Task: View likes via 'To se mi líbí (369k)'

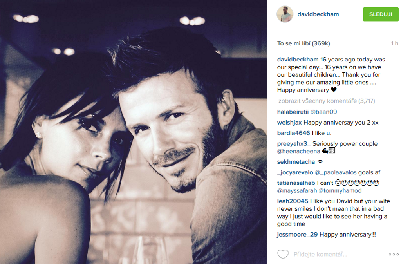Action: click(303, 43)
